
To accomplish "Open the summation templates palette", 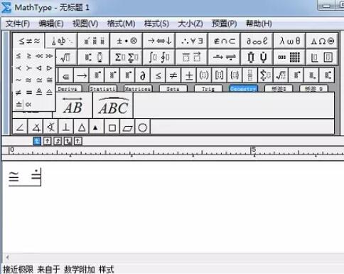I will tap(127, 57).
